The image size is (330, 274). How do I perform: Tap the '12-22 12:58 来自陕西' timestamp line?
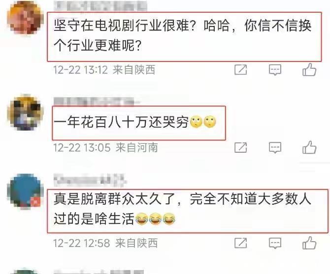coord(106,243)
